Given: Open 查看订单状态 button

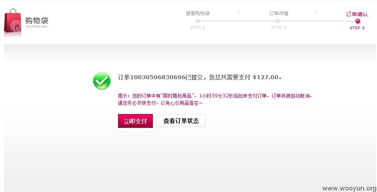Looking at the screenshot, I should click(181, 121).
